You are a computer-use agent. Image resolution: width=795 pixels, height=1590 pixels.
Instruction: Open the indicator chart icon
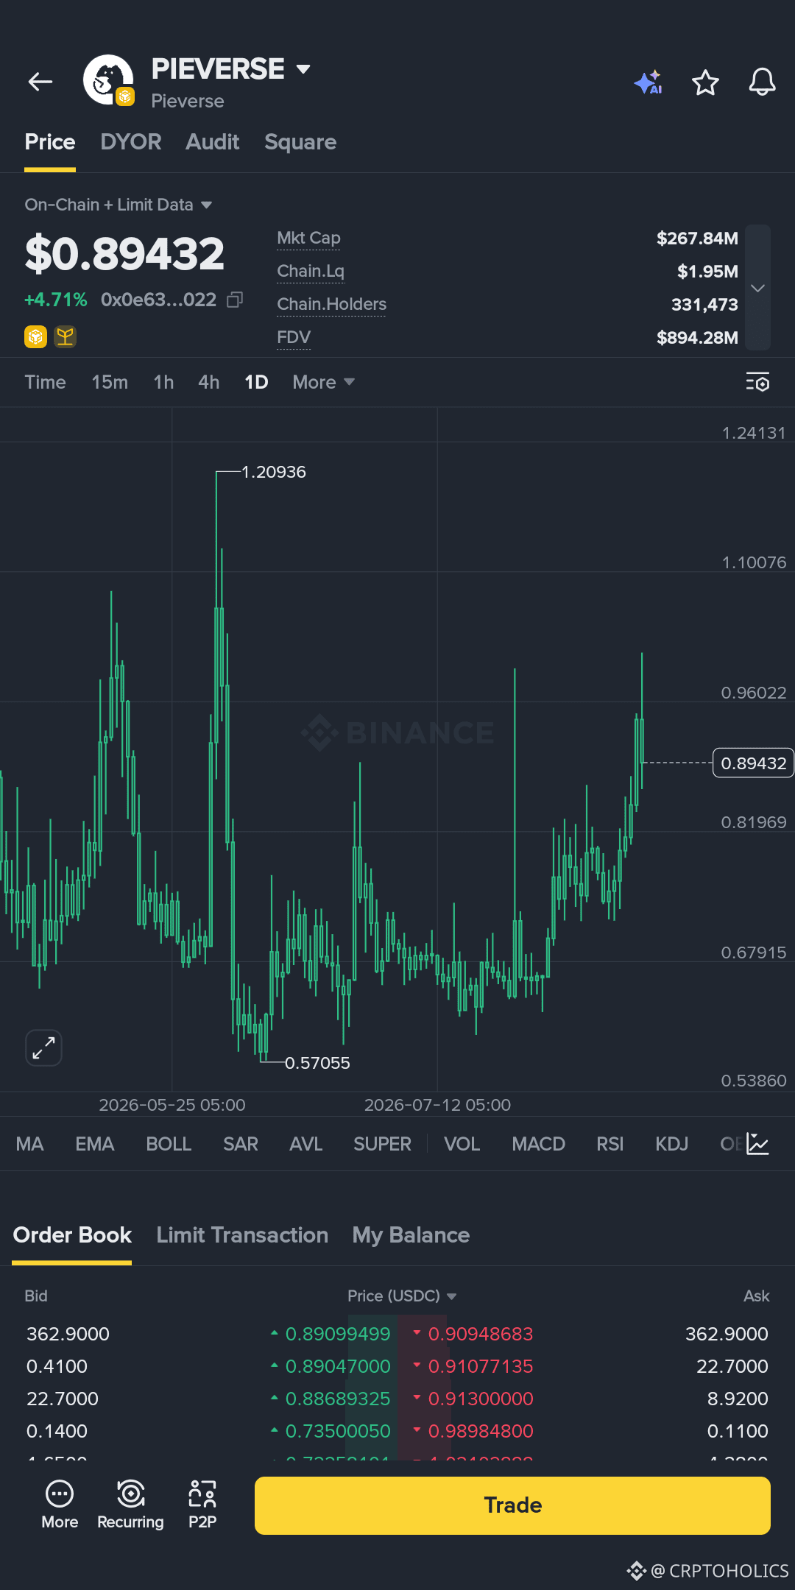(x=757, y=1144)
